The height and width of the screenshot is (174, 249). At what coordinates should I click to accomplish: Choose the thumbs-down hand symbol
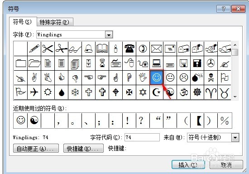tap(75, 77)
